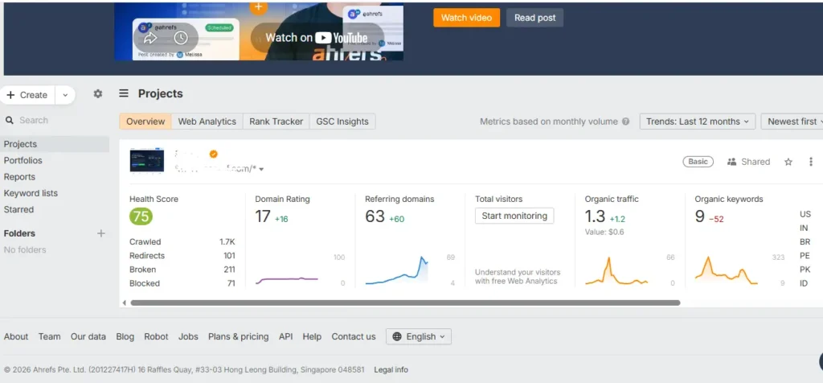Click the Broken count 211
This screenshot has width=823, height=383.
click(229, 270)
